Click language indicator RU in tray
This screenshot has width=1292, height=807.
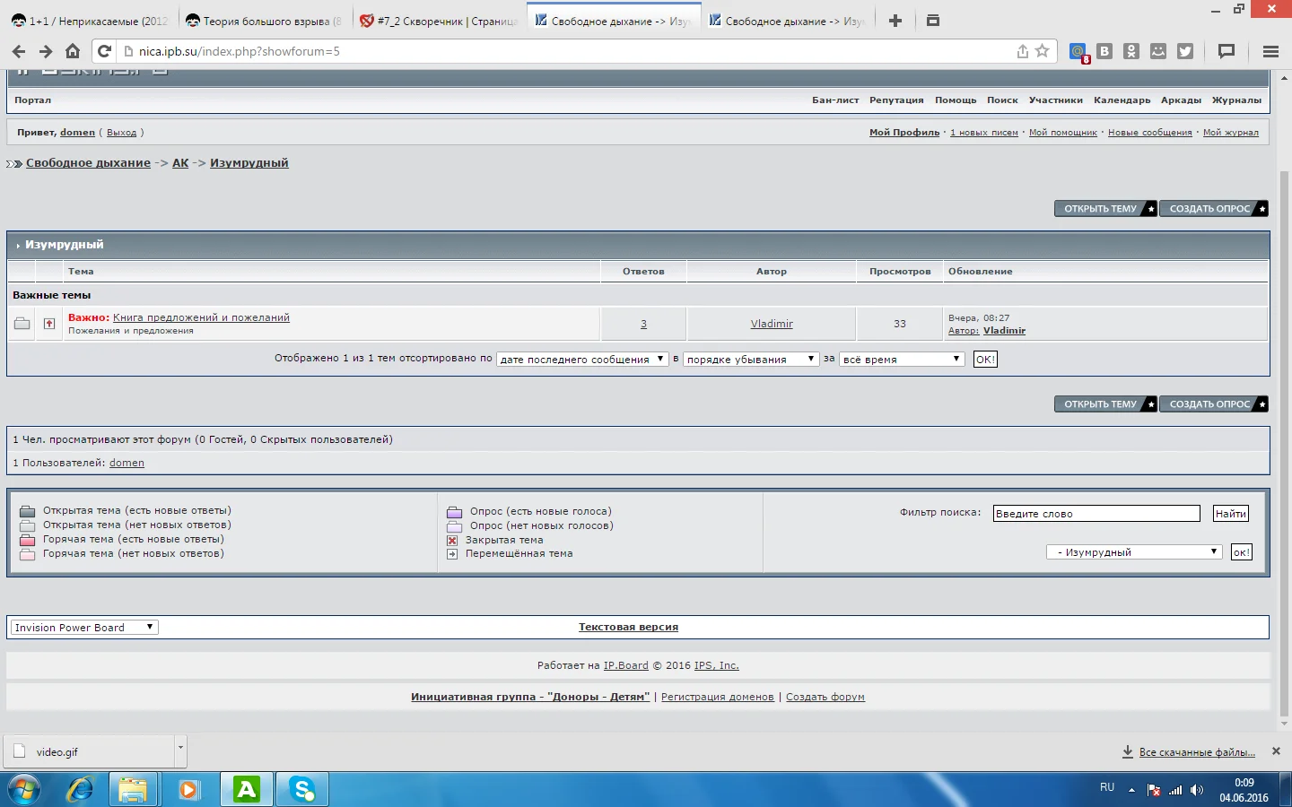[x=1107, y=787]
